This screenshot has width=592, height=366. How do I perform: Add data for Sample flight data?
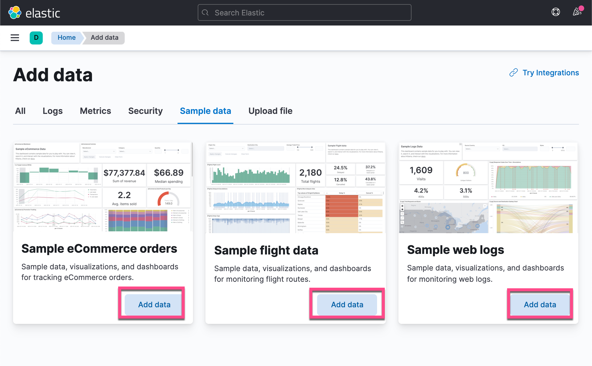[347, 304]
